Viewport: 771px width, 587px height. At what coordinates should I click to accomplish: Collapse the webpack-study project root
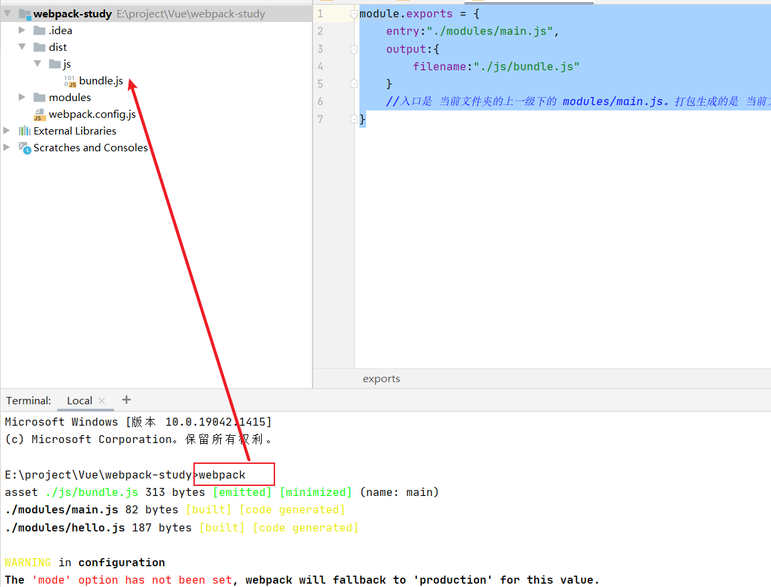(7, 14)
